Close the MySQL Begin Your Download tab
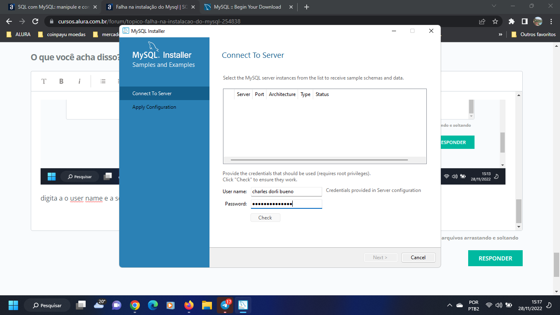The width and height of the screenshot is (560, 315). point(291,7)
